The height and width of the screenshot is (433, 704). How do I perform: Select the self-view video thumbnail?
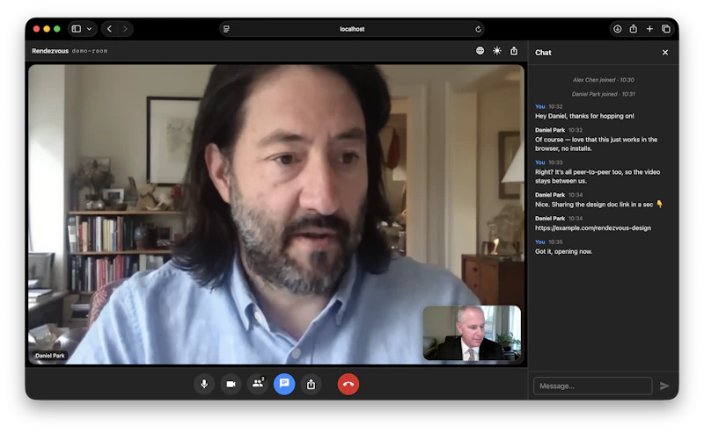472,333
